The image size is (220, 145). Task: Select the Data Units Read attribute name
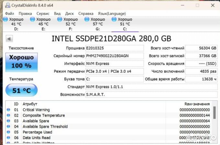37,138
